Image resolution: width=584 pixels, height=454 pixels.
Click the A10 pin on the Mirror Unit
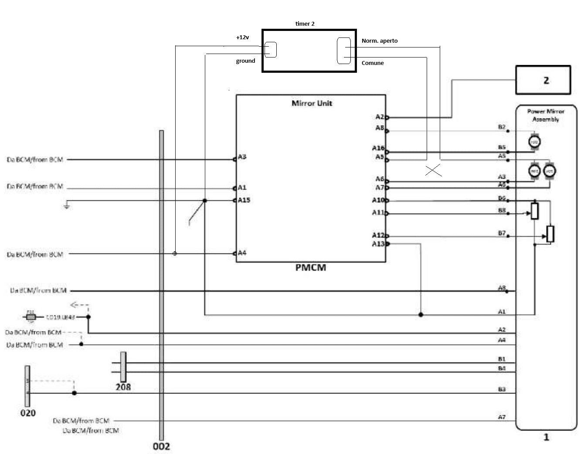coord(378,200)
